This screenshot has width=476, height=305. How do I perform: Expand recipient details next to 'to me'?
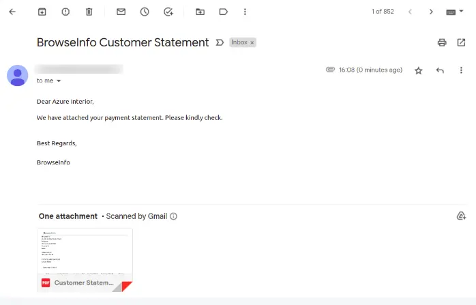[x=59, y=81]
